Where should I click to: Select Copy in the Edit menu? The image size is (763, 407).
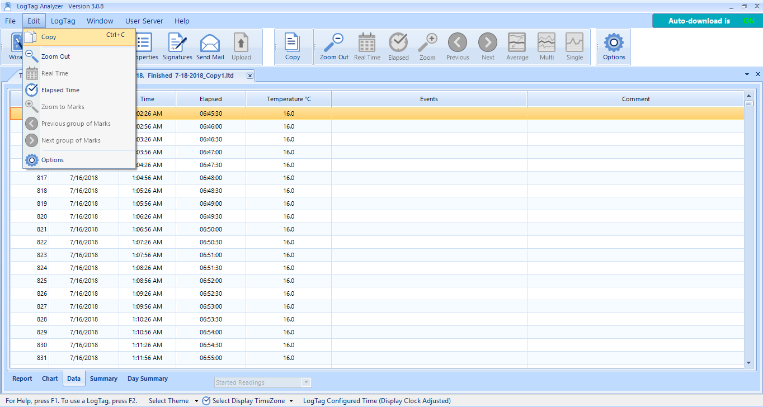(49, 37)
